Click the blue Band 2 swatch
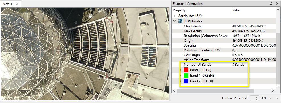Viewport: 281px width, 103px height. [186, 81]
